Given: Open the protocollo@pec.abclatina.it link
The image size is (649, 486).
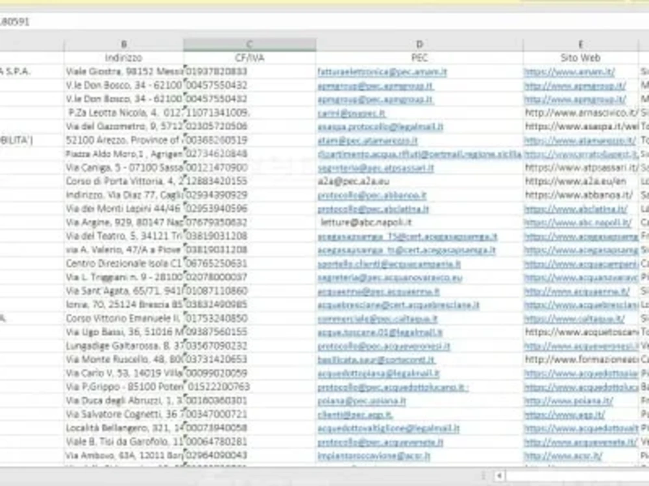Looking at the screenshot, I should click(373, 209).
